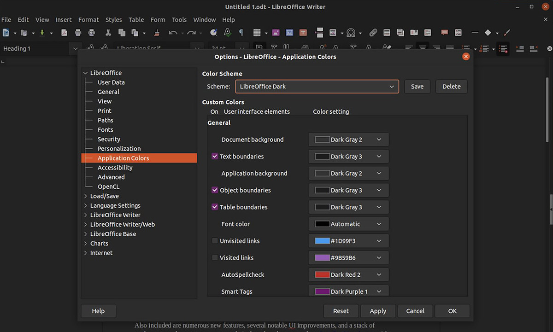Click the Redo arrow icon

191,33
